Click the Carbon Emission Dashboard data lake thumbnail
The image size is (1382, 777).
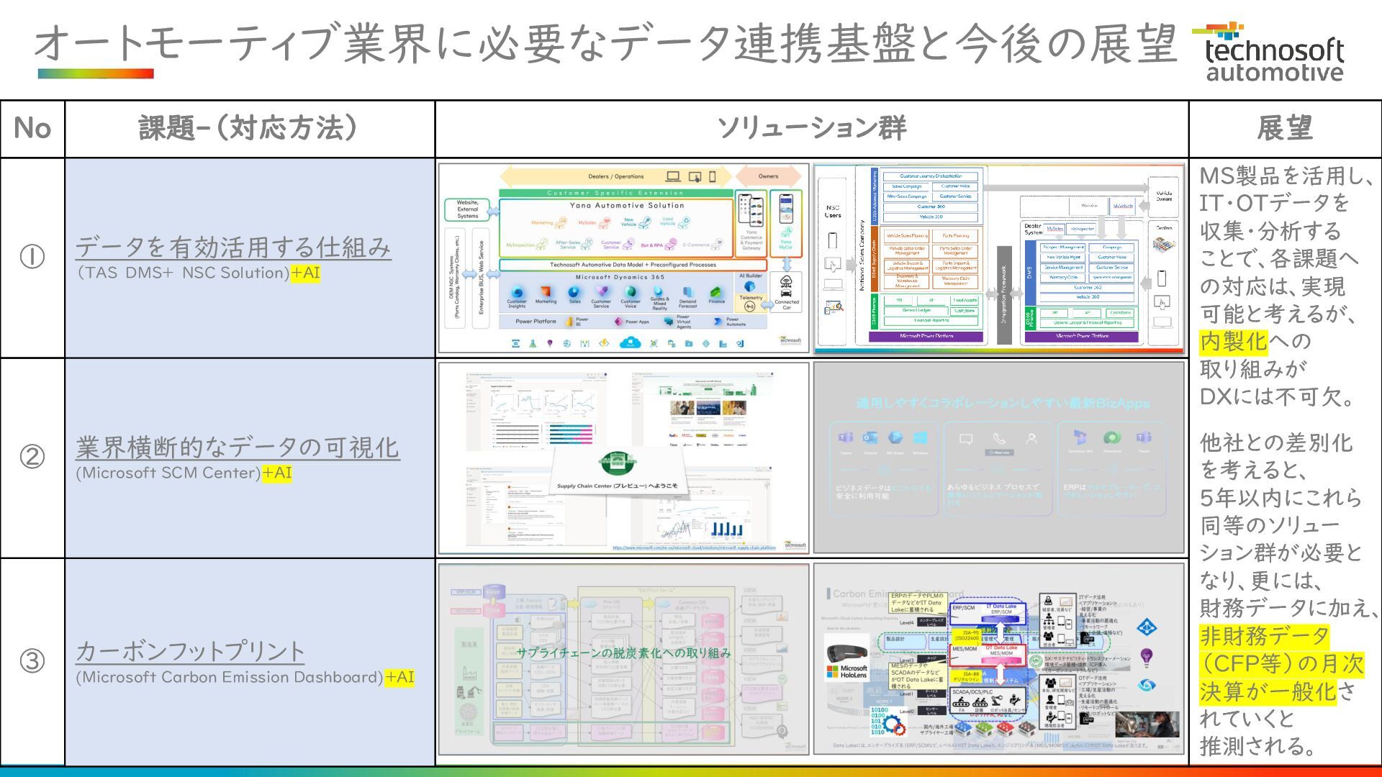pos(999,659)
